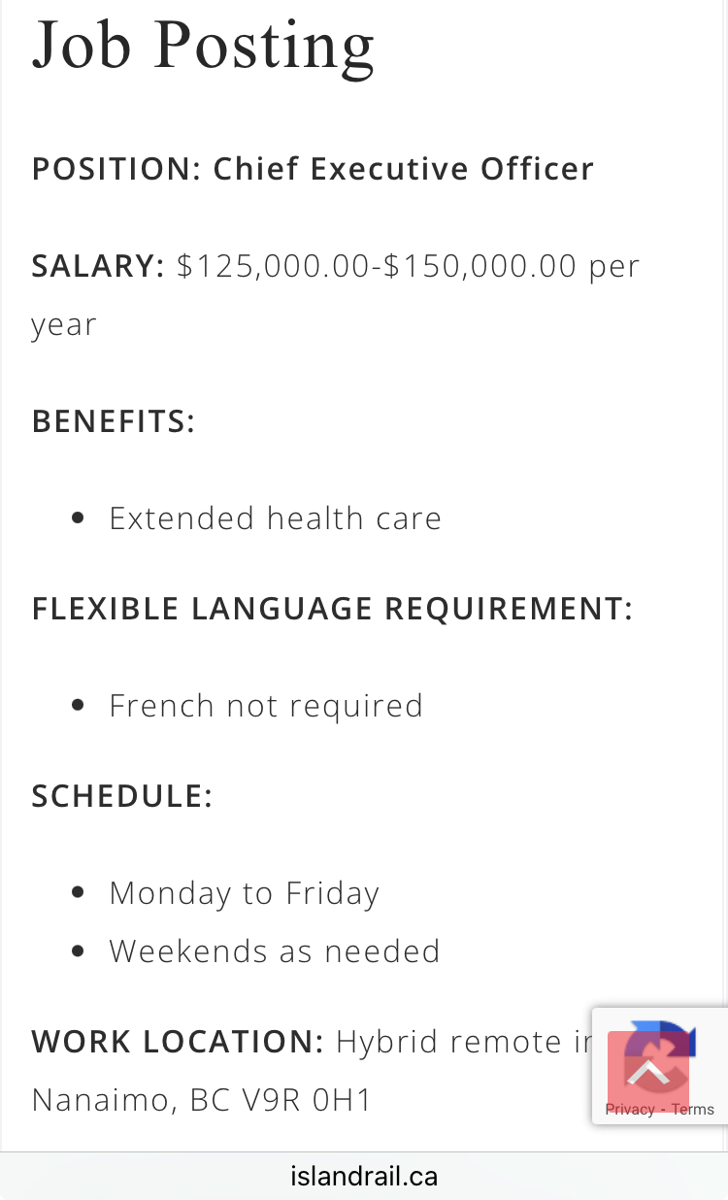Click the Job Posting heading
Screen dimensions: 728x1200
tap(203, 45)
